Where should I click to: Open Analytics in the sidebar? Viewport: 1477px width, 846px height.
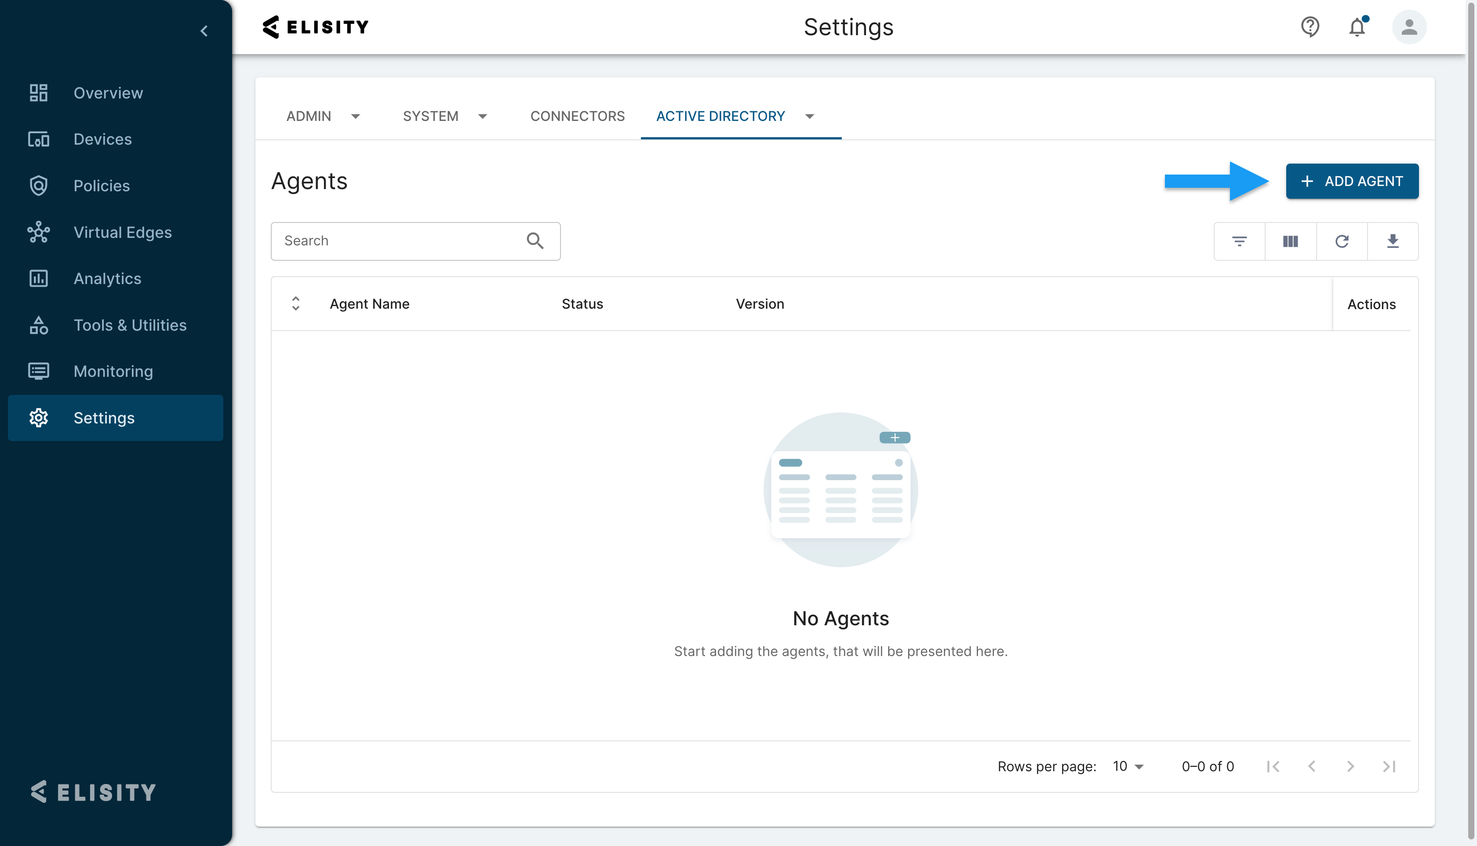[x=115, y=279]
